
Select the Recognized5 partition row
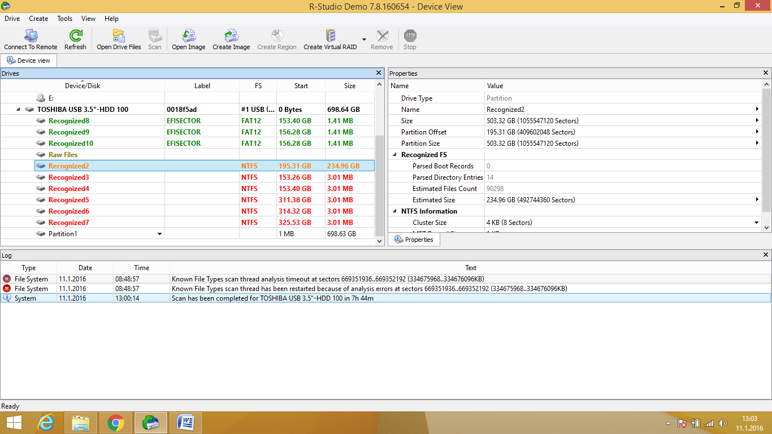tap(205, 200)
